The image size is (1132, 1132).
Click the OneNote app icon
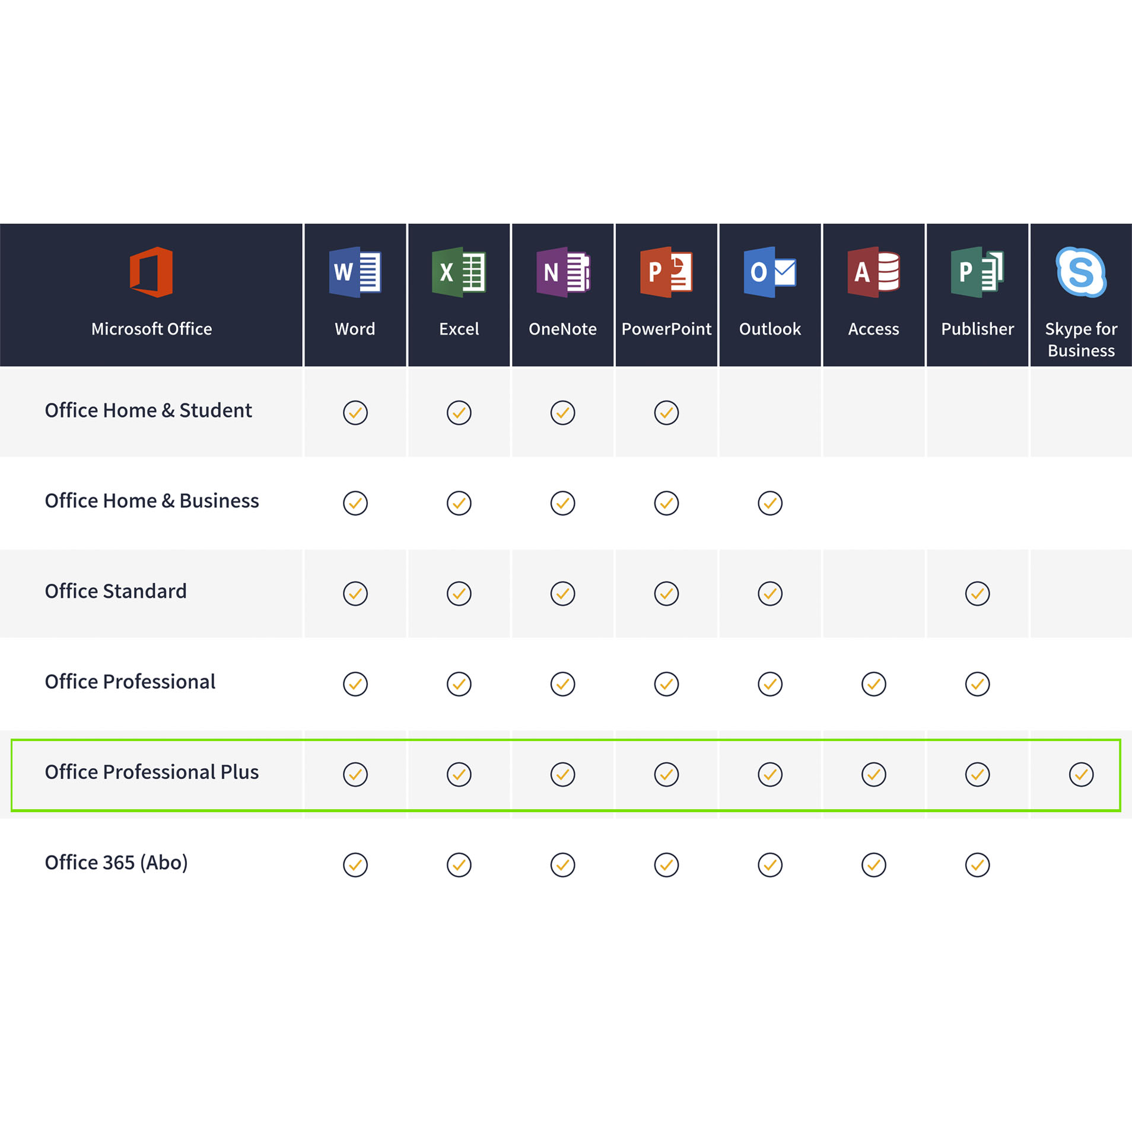coord(562,272)
